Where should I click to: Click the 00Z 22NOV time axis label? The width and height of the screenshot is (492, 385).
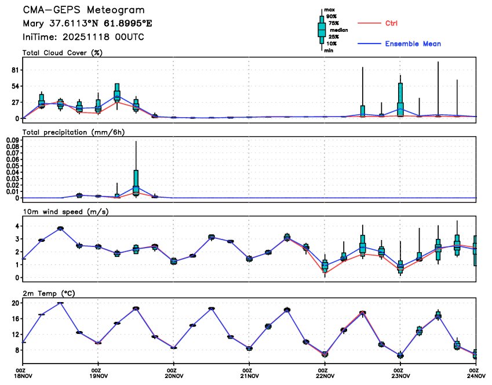[325, 373]
